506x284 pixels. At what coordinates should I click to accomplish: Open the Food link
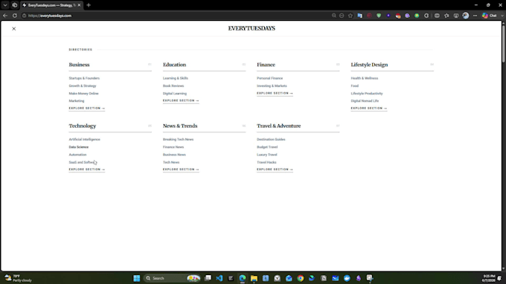point(355,86)
